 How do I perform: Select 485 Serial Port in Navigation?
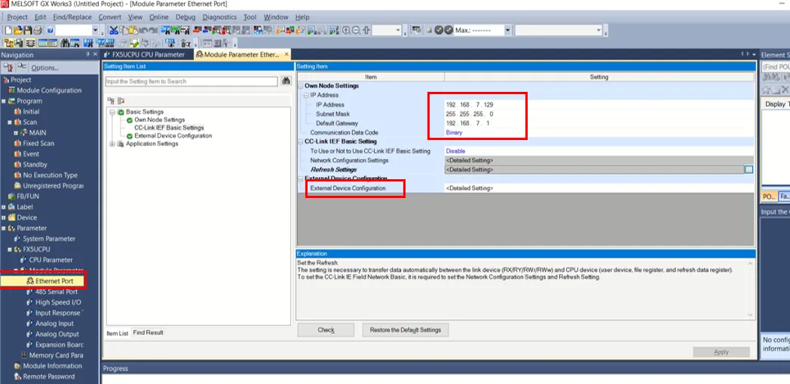coord(57,292)
